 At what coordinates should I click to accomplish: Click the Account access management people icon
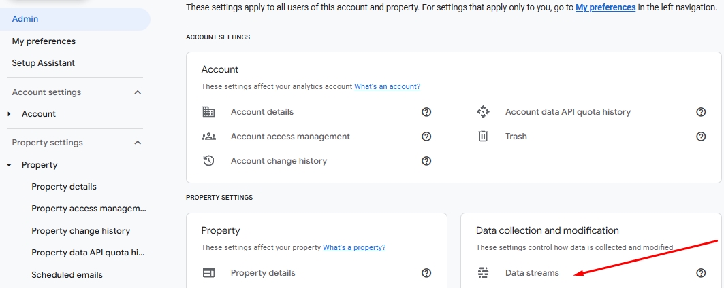(208, 137)
